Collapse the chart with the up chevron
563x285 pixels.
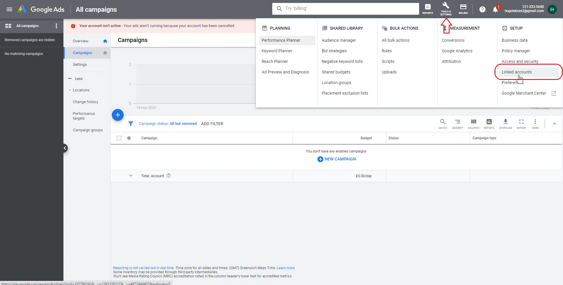click(x=554, y=124)
